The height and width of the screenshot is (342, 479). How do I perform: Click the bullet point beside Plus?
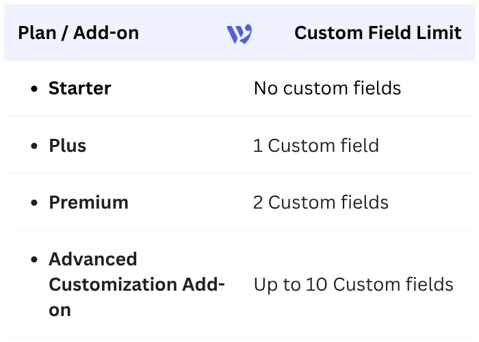[x=34, y=146]
